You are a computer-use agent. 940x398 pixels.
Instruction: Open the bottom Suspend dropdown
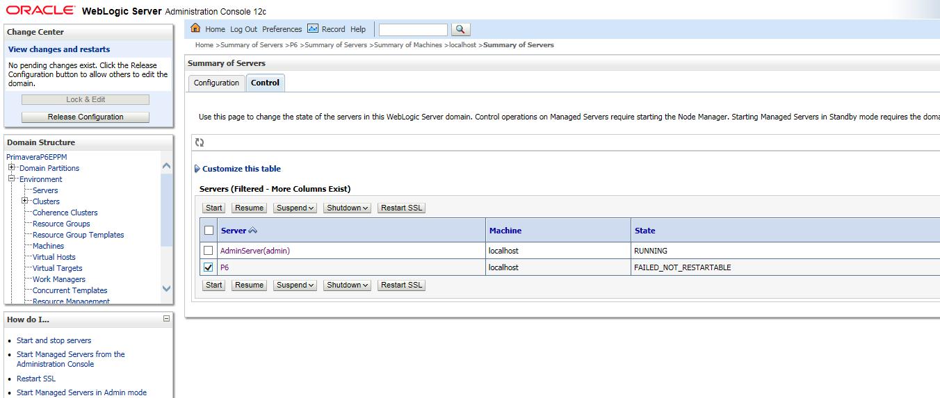click(295, 285)
